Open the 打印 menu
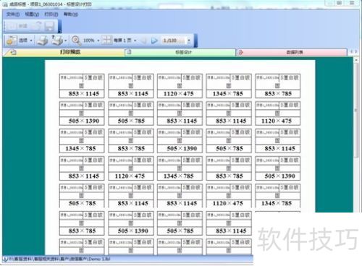This screenshot has width=362, height=266. tap(51, 14)
